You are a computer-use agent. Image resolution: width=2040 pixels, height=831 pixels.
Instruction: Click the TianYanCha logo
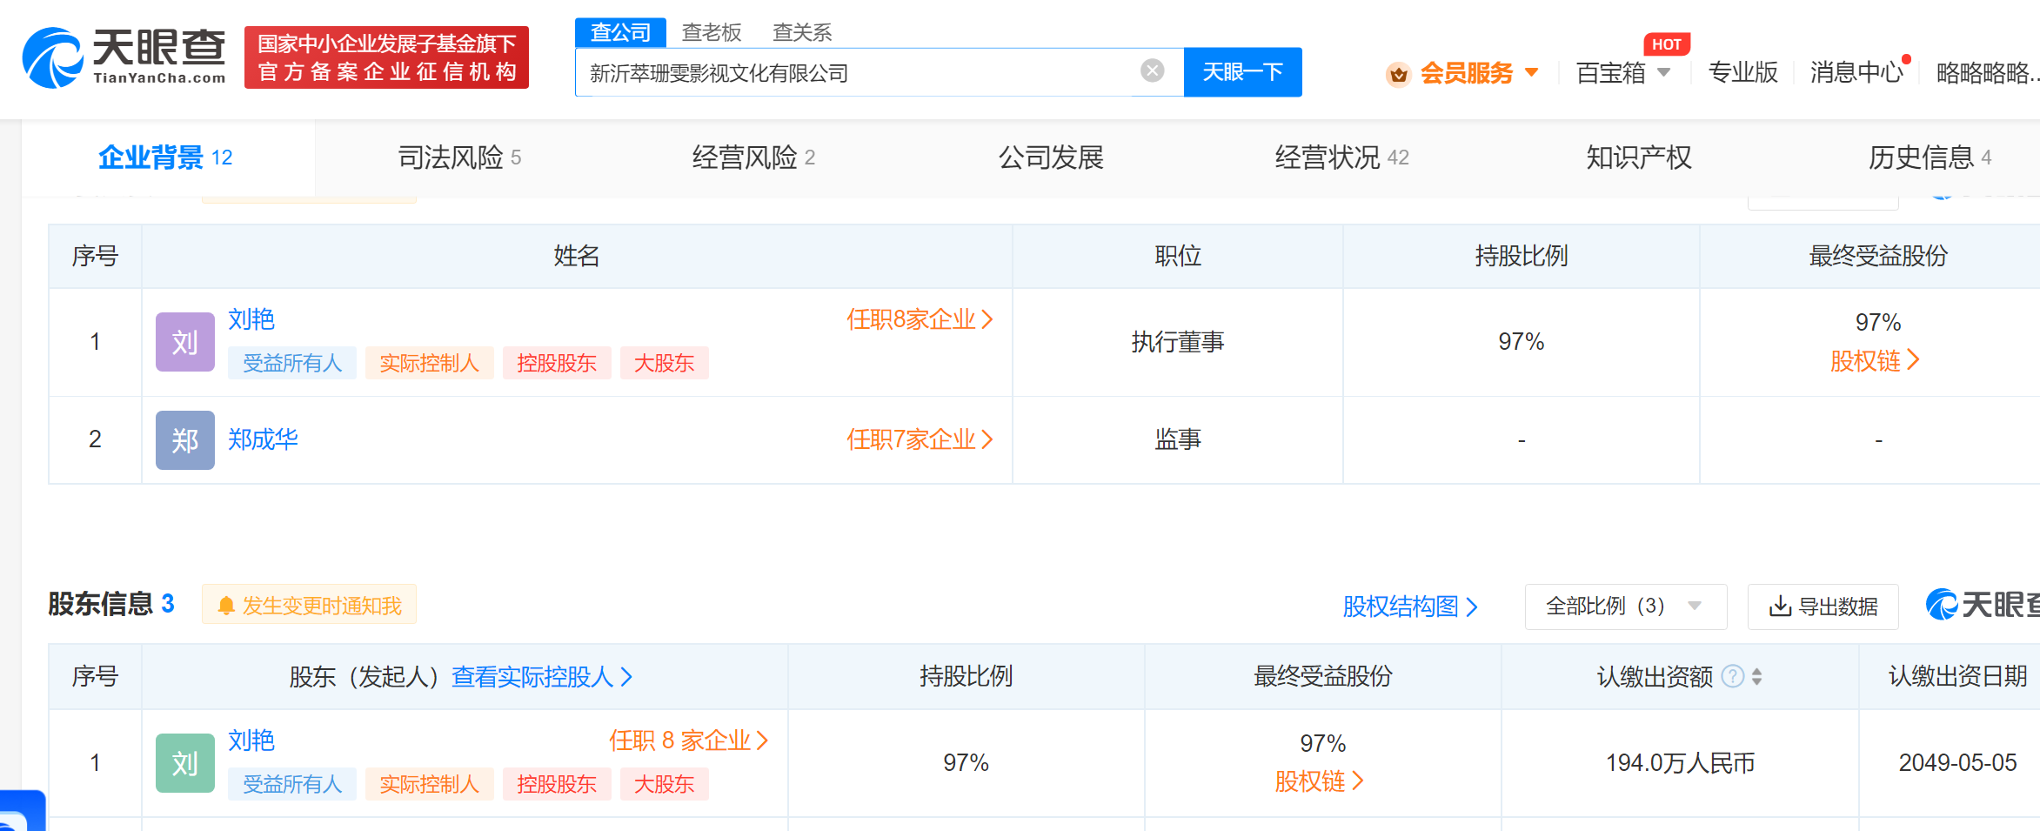pyautogui.click(x=124, y=57)
